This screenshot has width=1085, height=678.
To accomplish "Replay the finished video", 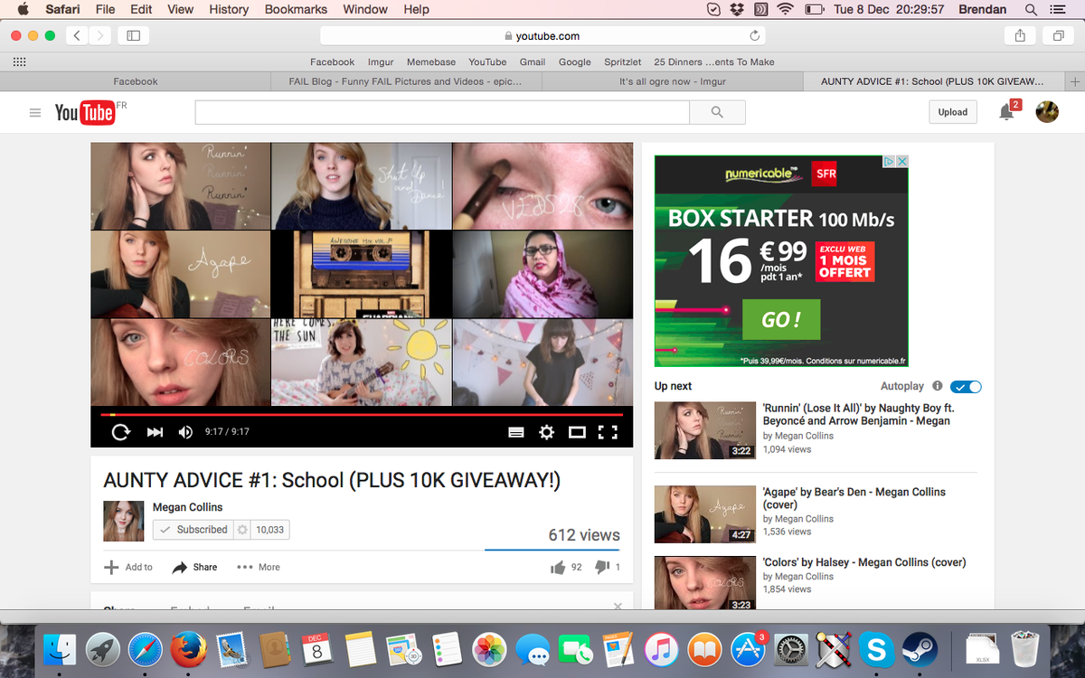I will pyautogui.click(x=120, y=432).
